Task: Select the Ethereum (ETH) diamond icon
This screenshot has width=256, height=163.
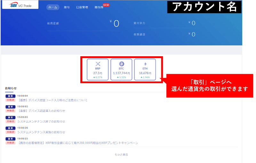Action: [x=145, y=64]
